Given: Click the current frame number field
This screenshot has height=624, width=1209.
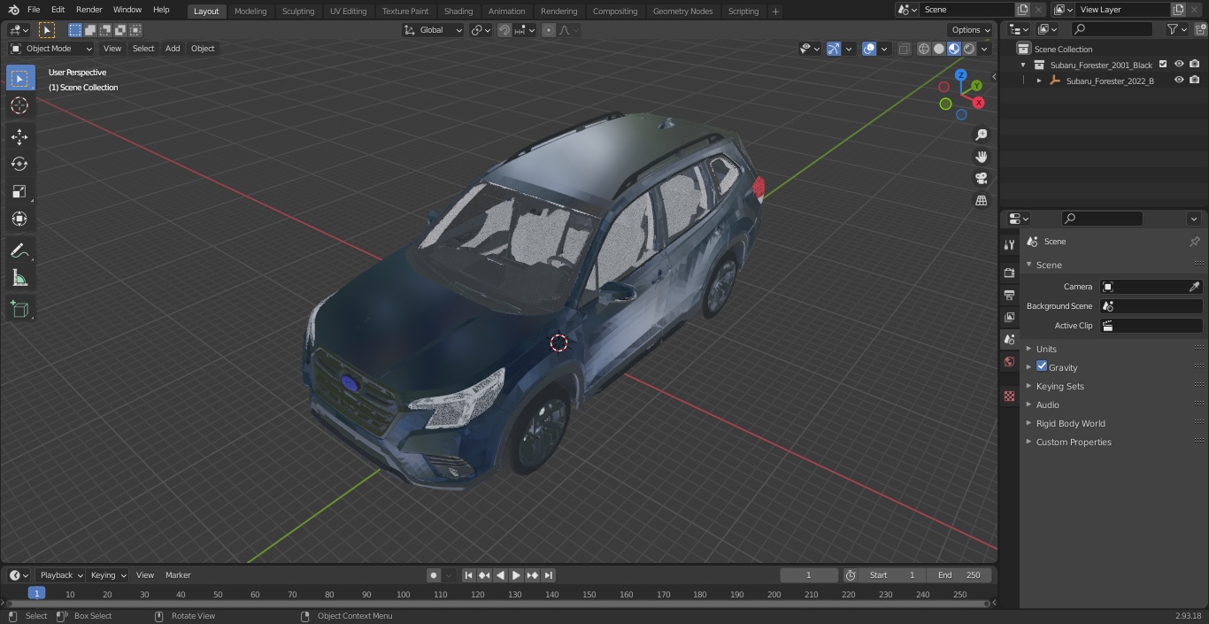Looking at the screenshot, I should pyautogui.click(x=809, y=575).
